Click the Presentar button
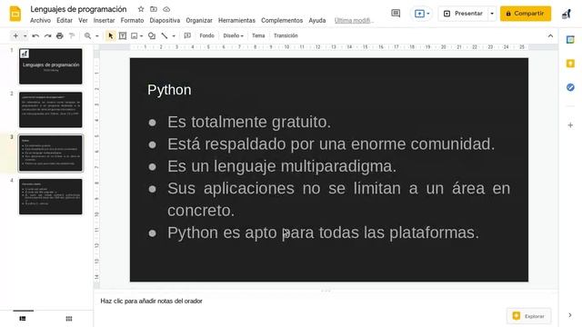Image resolution: width=582 pixels, height=327 pixels. (463, 14)
